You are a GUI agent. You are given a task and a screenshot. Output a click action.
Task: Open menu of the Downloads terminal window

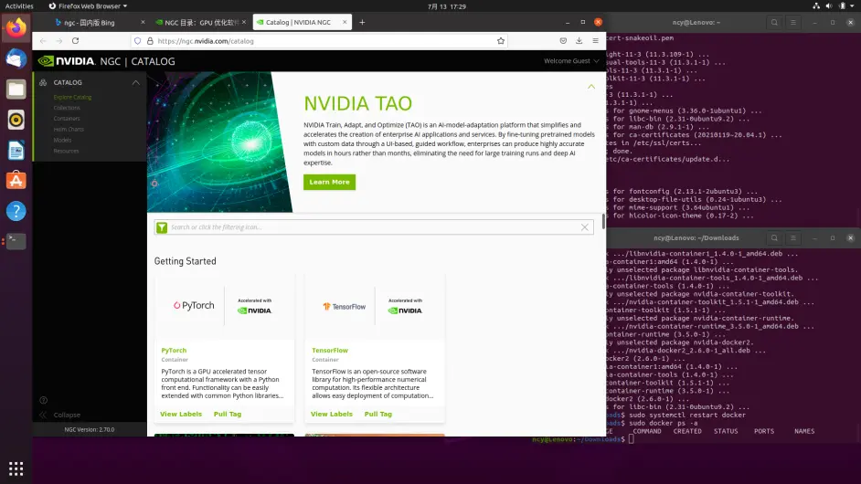(x=793, y=238)
